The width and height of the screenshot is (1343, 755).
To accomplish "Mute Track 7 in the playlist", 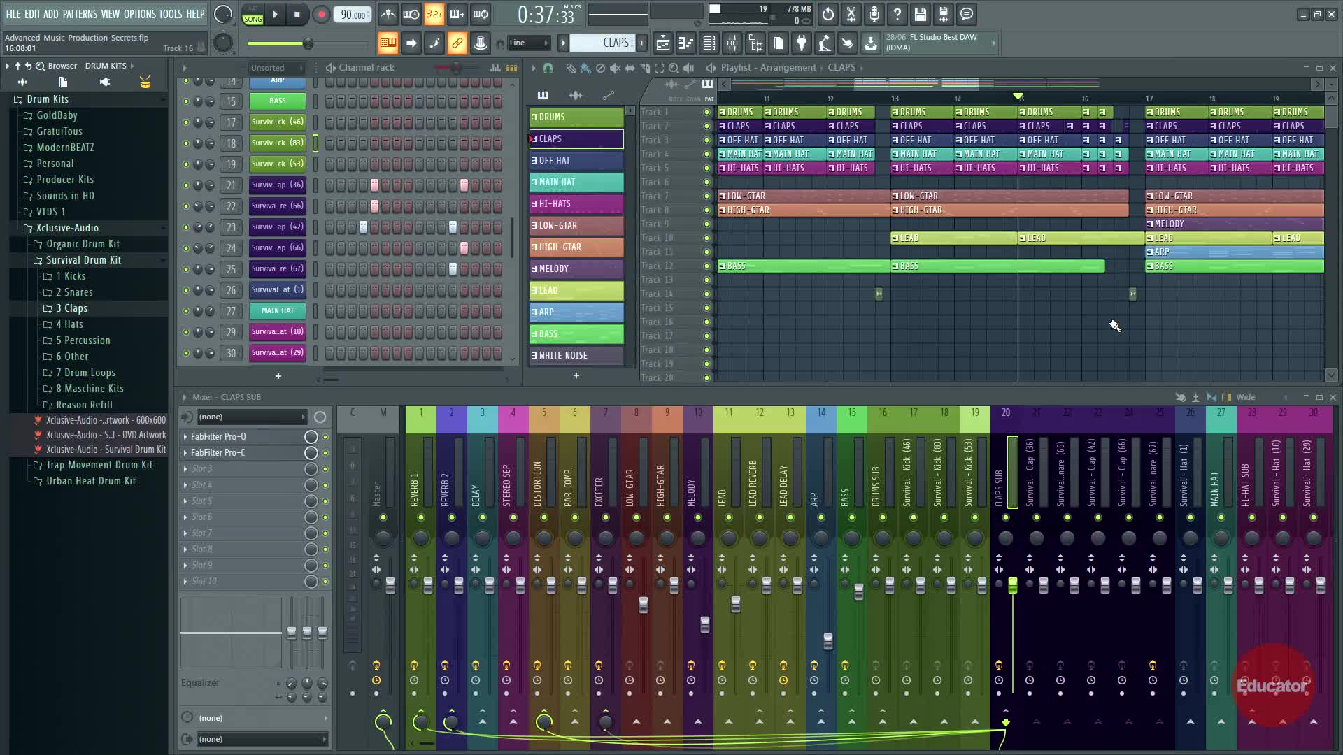I will [x=706, y=196].
